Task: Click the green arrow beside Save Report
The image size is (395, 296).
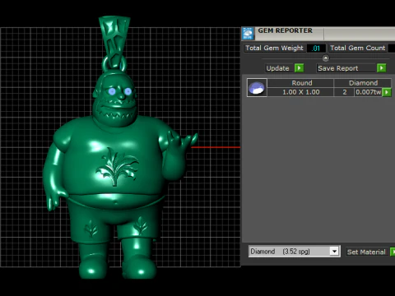Action: 381,68
